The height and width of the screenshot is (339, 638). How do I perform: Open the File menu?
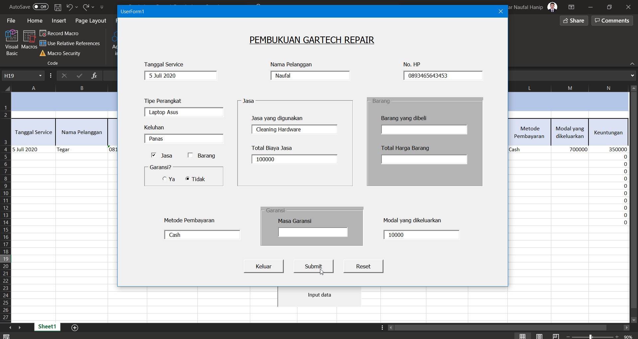click(11, 21)
